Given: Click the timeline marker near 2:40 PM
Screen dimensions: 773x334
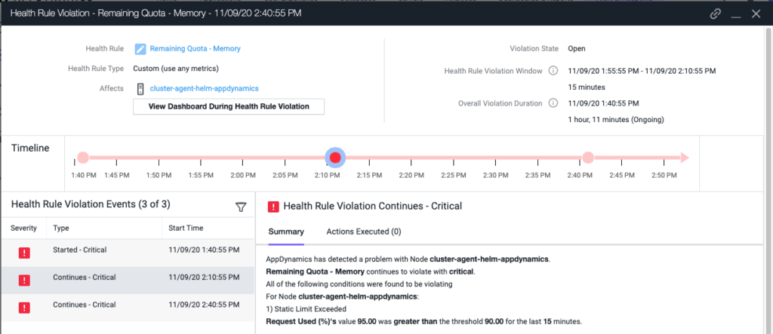Looking at the screenshot, I should pyautogui.click(x=587, y=158).
